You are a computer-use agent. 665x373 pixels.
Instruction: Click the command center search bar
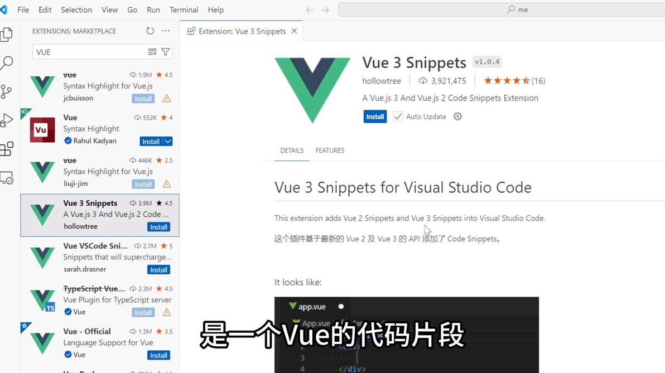tap(502, 9)
